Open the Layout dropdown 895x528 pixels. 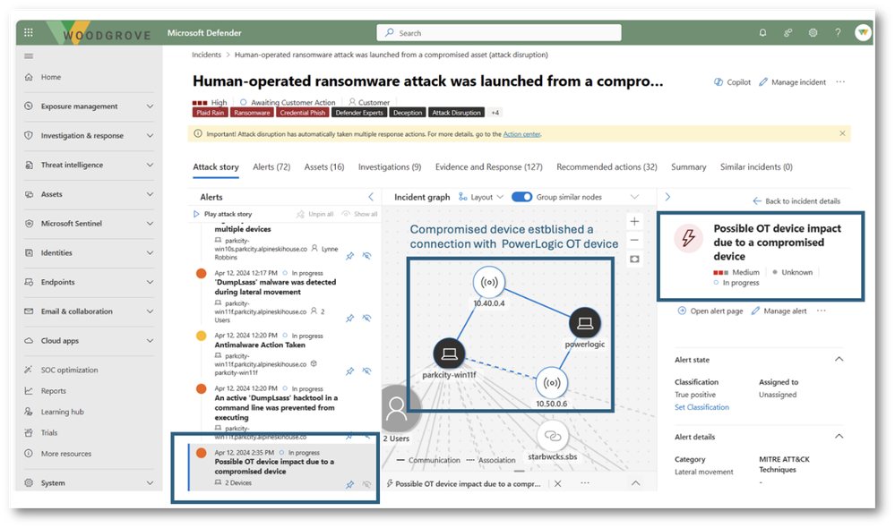pyautogui.click(x=481, y=197)
